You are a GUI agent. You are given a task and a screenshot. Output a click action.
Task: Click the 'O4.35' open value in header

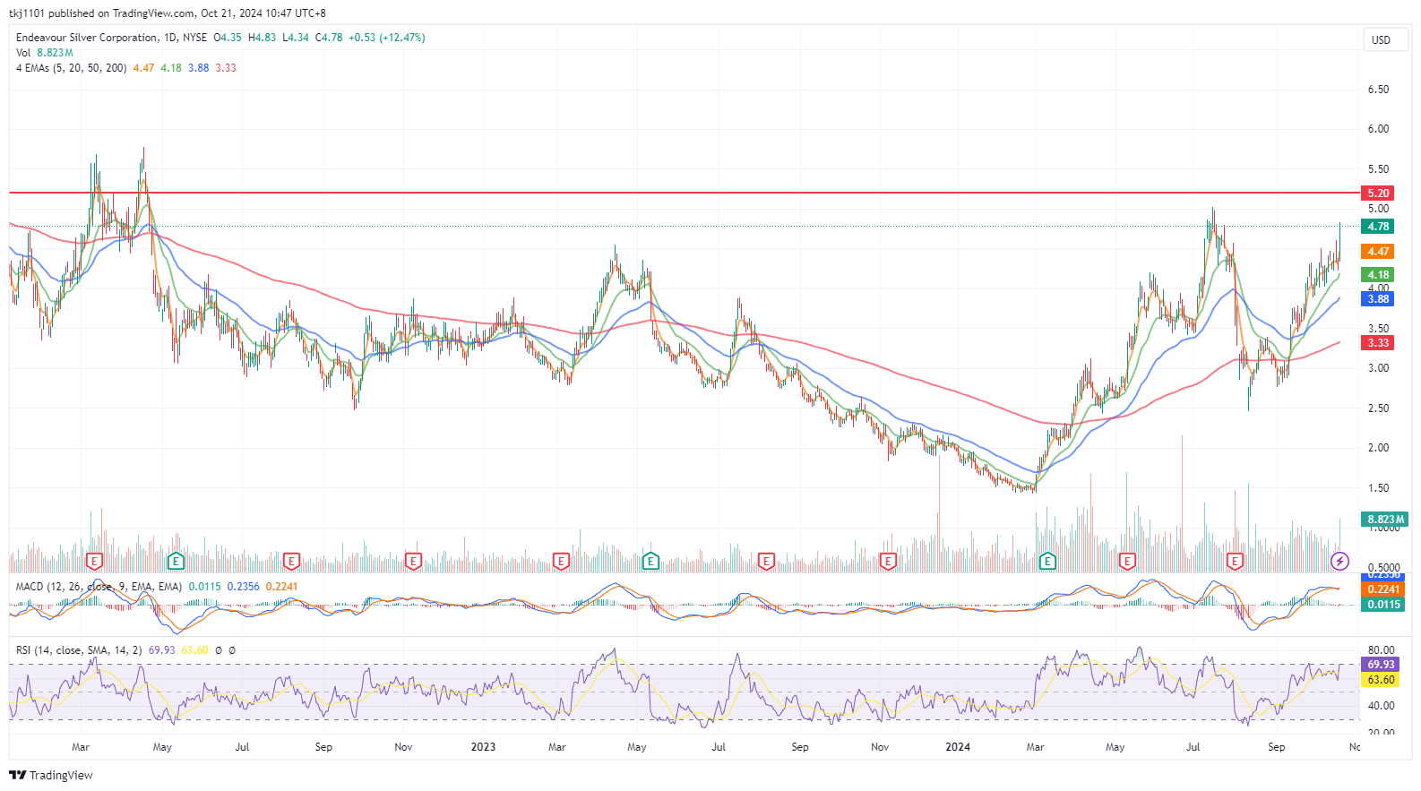pos(228,38)
